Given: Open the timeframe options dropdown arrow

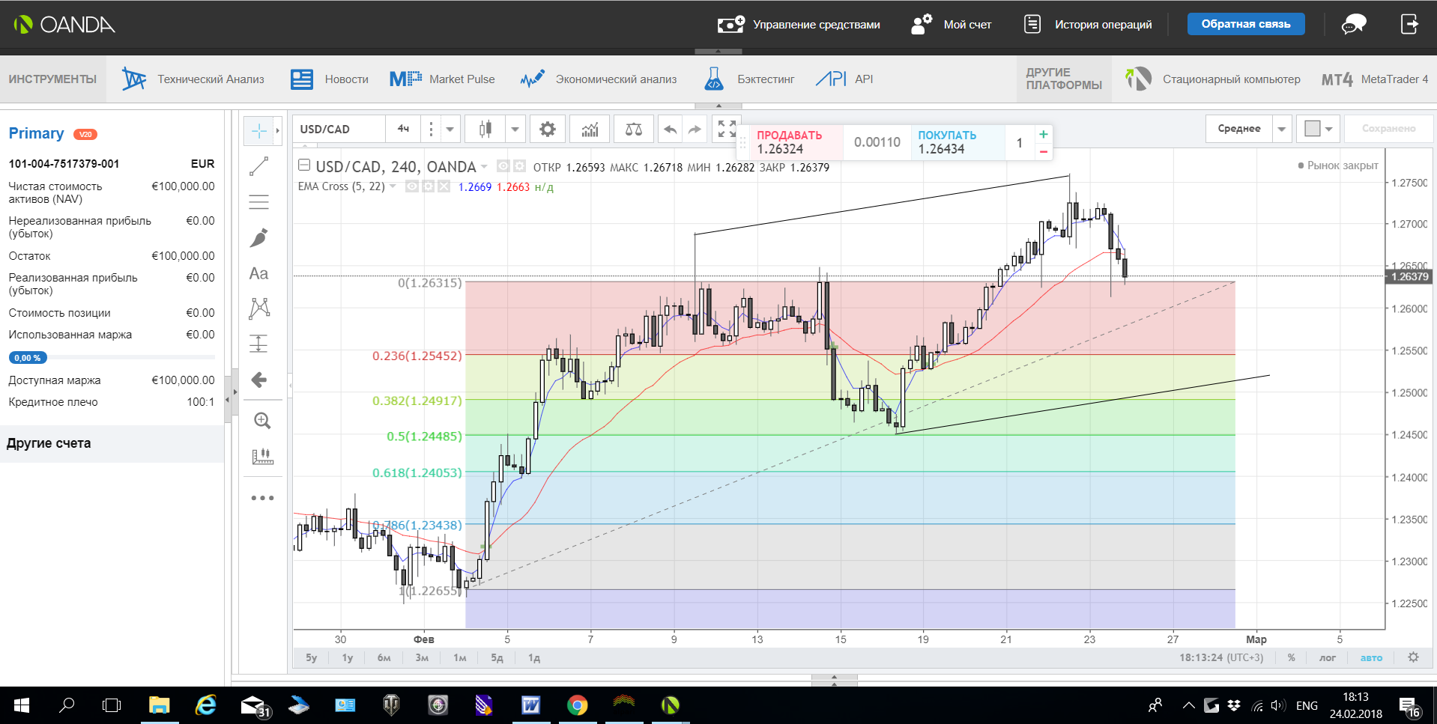Looking at the screenshot, I should click(450, 130).
